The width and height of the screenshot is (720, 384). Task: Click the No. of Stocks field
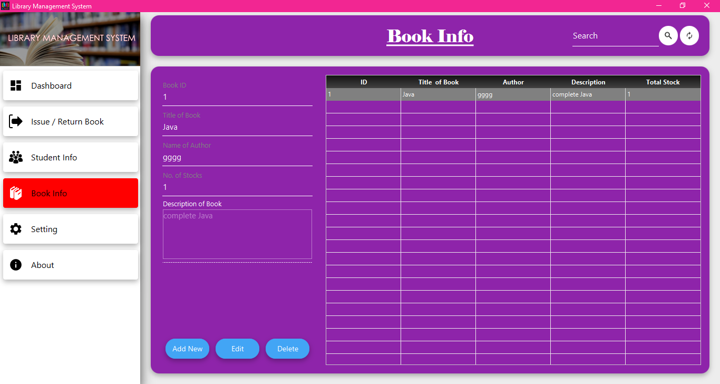(x=238, y=188)
